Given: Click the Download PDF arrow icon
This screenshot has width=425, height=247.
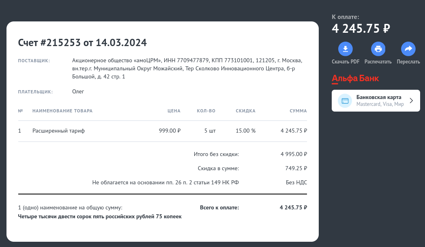Looking at the screenshot, I should (x=346, y=49).
